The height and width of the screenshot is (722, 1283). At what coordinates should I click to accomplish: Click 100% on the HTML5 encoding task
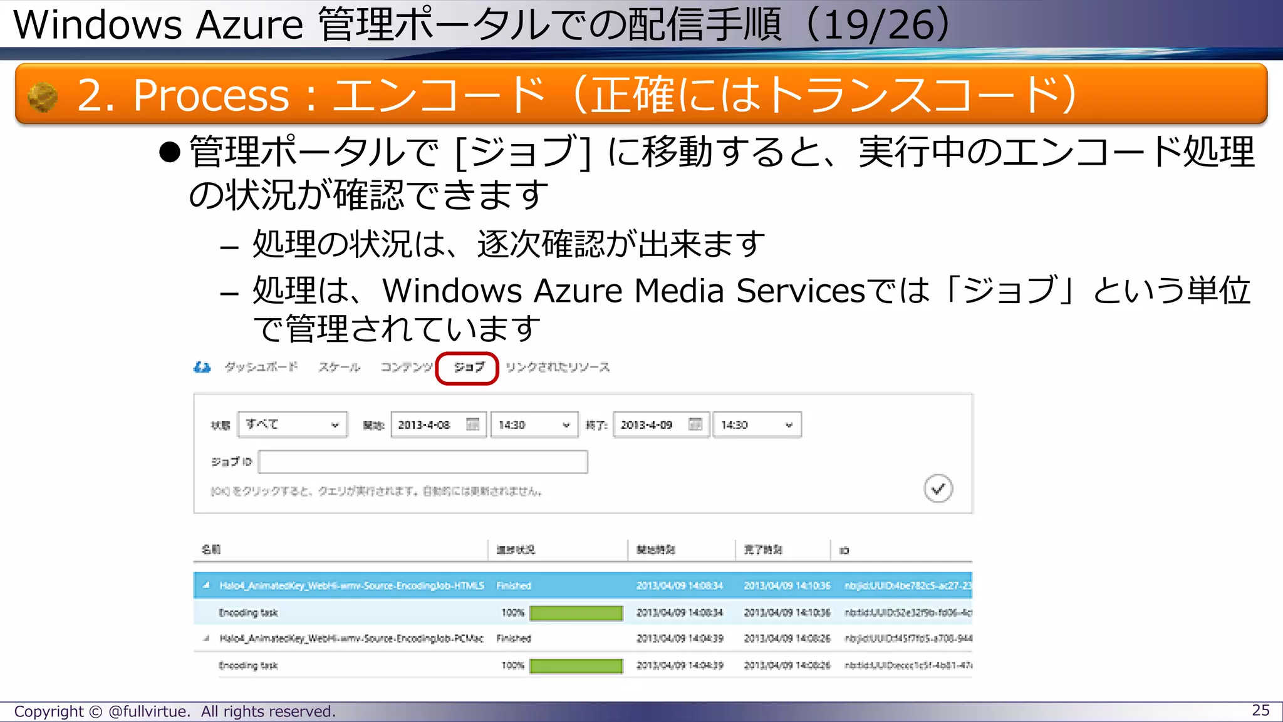pos(512,612)
